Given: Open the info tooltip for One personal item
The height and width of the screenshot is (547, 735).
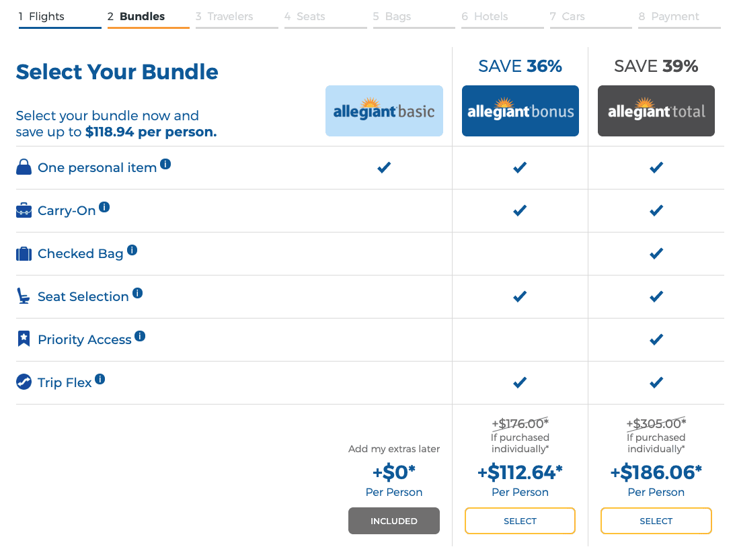Looking at the screenshot, I should pos(166,163).
